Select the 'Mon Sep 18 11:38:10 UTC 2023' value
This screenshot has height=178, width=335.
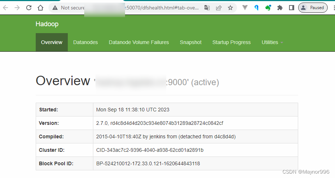point(133,110)
